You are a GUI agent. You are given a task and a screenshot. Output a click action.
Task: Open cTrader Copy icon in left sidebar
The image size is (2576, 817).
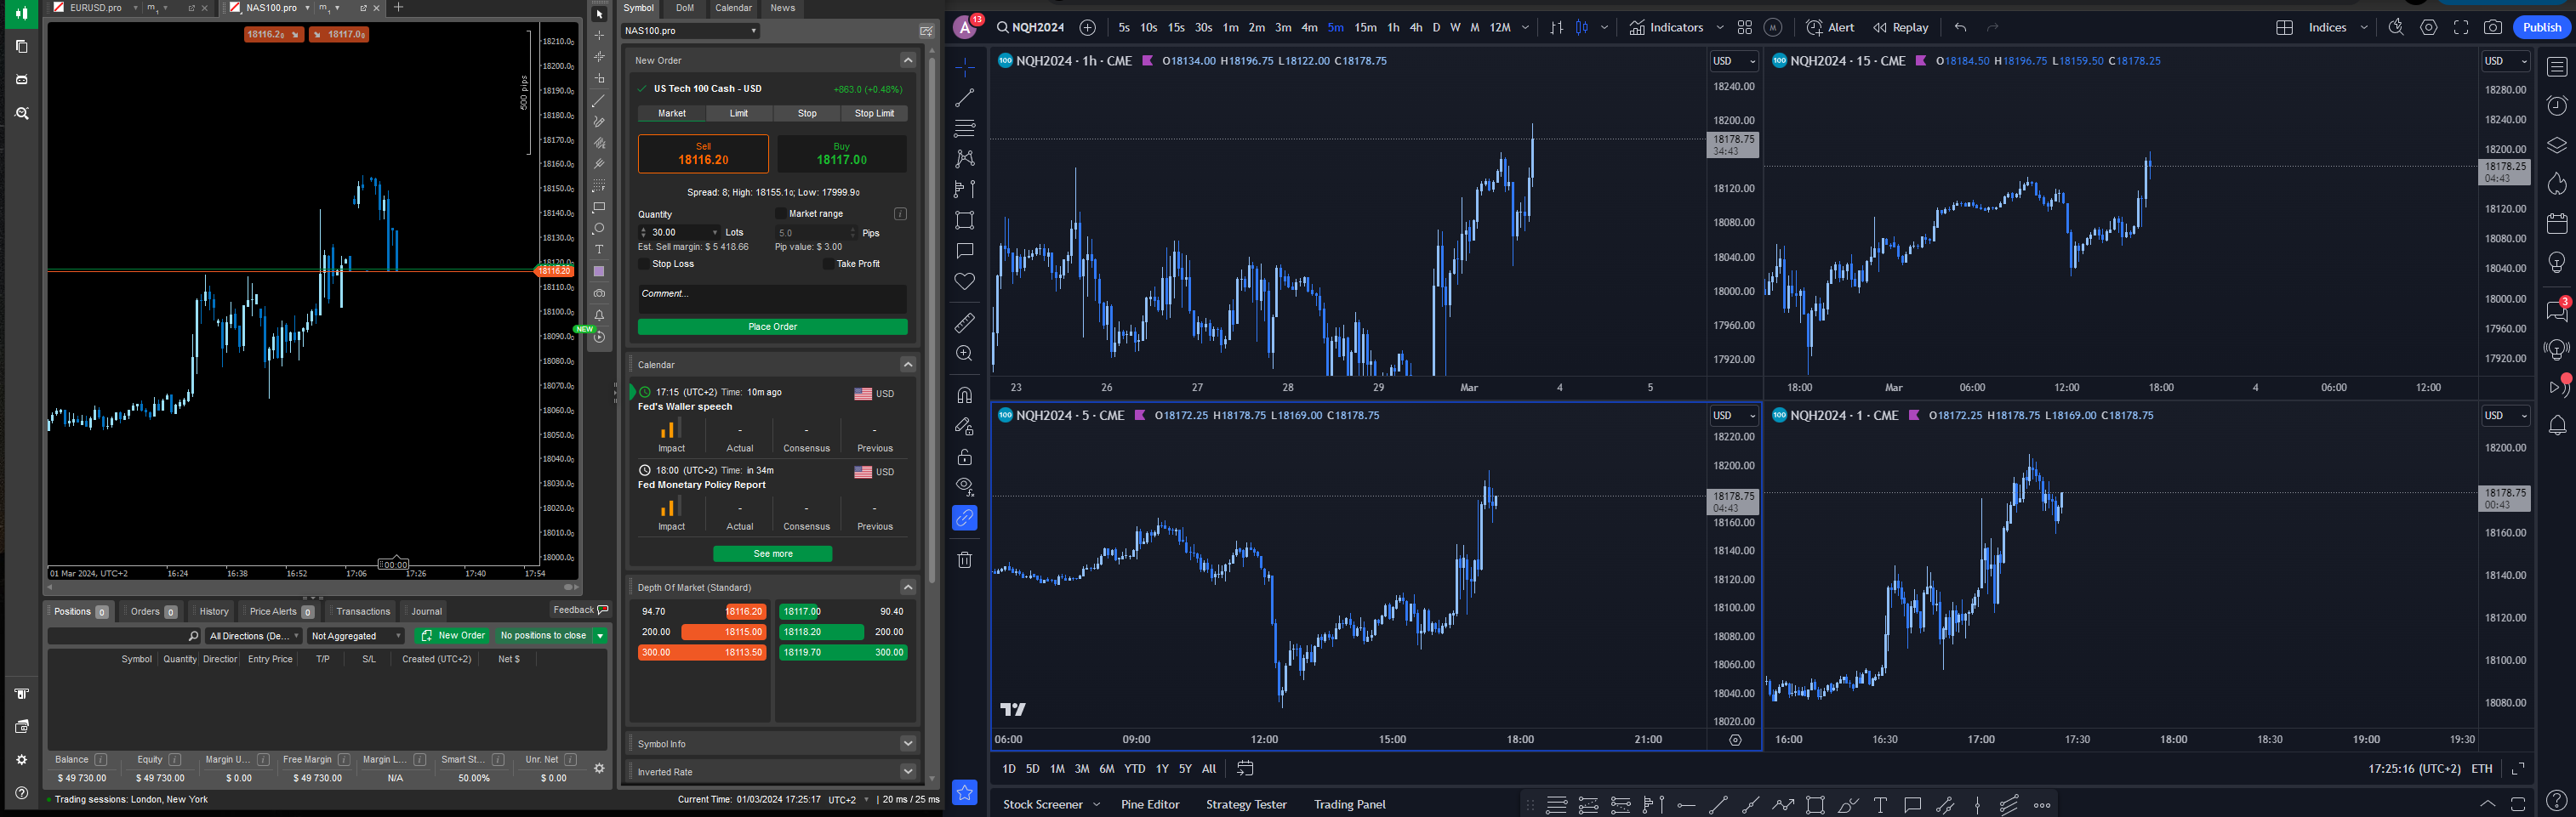(x=22, y=46)
